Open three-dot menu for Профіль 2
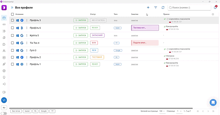The width and height of the screenshot is (220, 115). click(x=27, y=57)
